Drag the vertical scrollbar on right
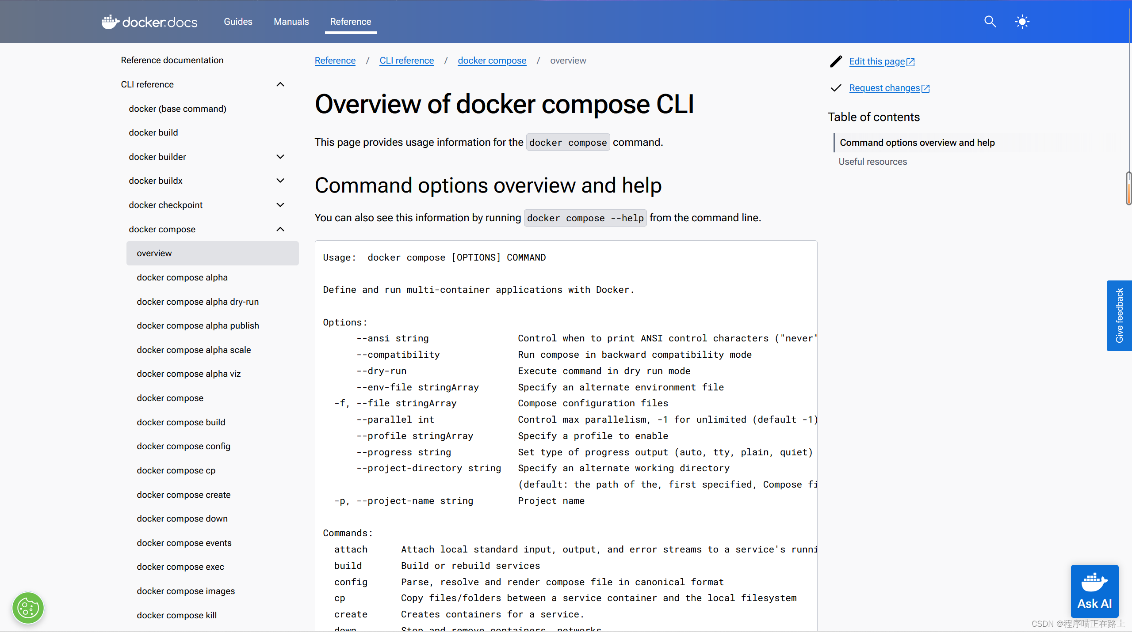Viewport: 1132px width, 632px height. point(1127,192)
